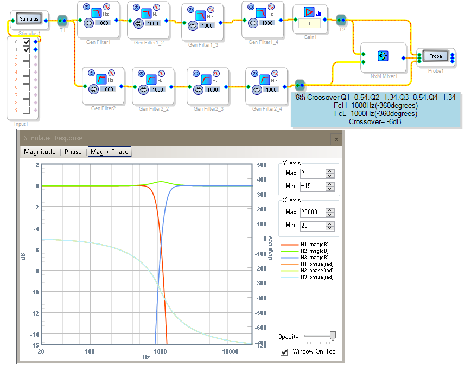Decrease the Y-axis Min value

(x=330, y=188)
